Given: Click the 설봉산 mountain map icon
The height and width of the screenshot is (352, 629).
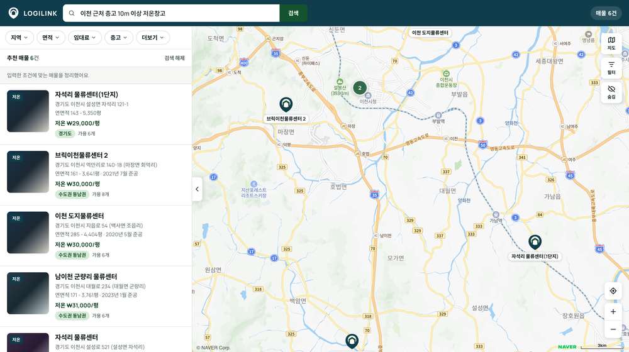Looking at the screenshot, I should tap(340, 81).
